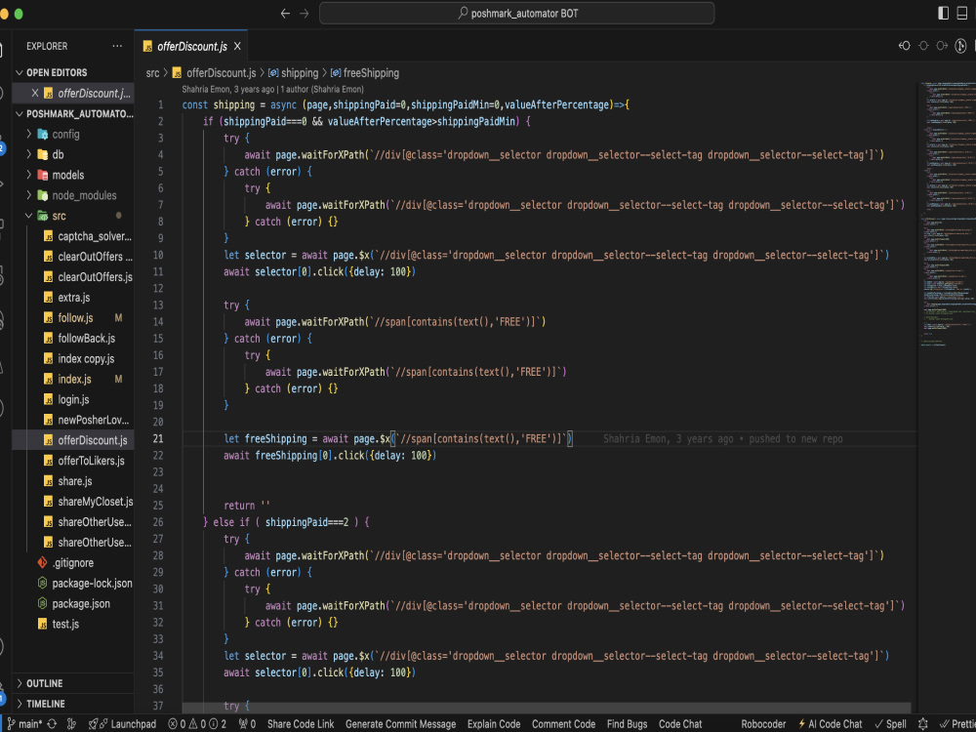Close the offerDiscount.js editor tab

click(237, 47)
